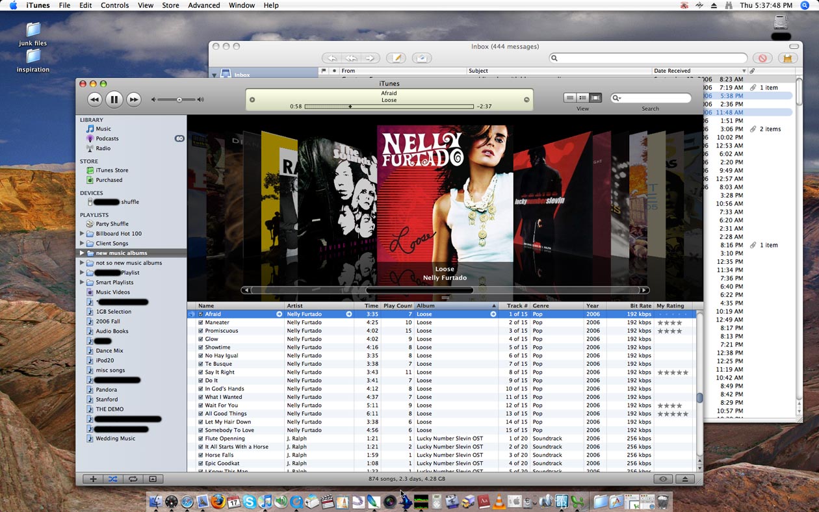This screenshot has height=512, width=819.
Task: Toggle repeat mode at bottom of iTunes
Action: click(133, 479)
